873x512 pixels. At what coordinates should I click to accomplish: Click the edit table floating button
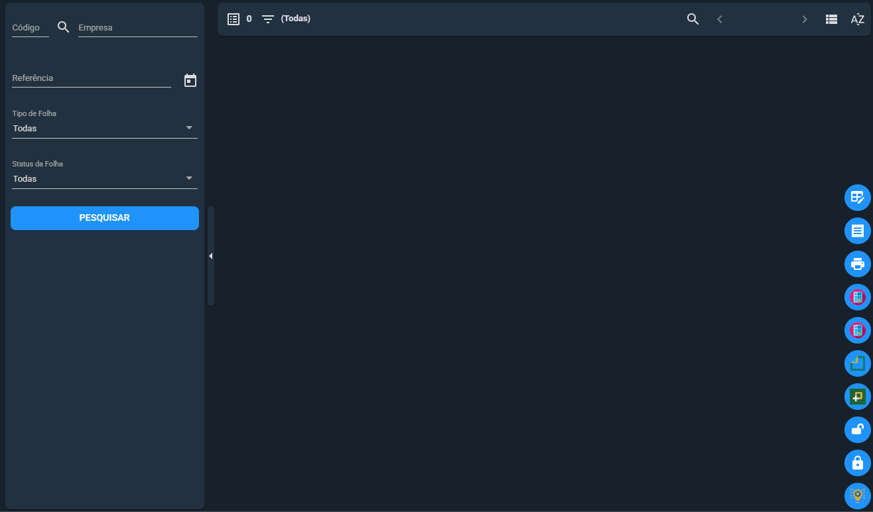point(858,198)
